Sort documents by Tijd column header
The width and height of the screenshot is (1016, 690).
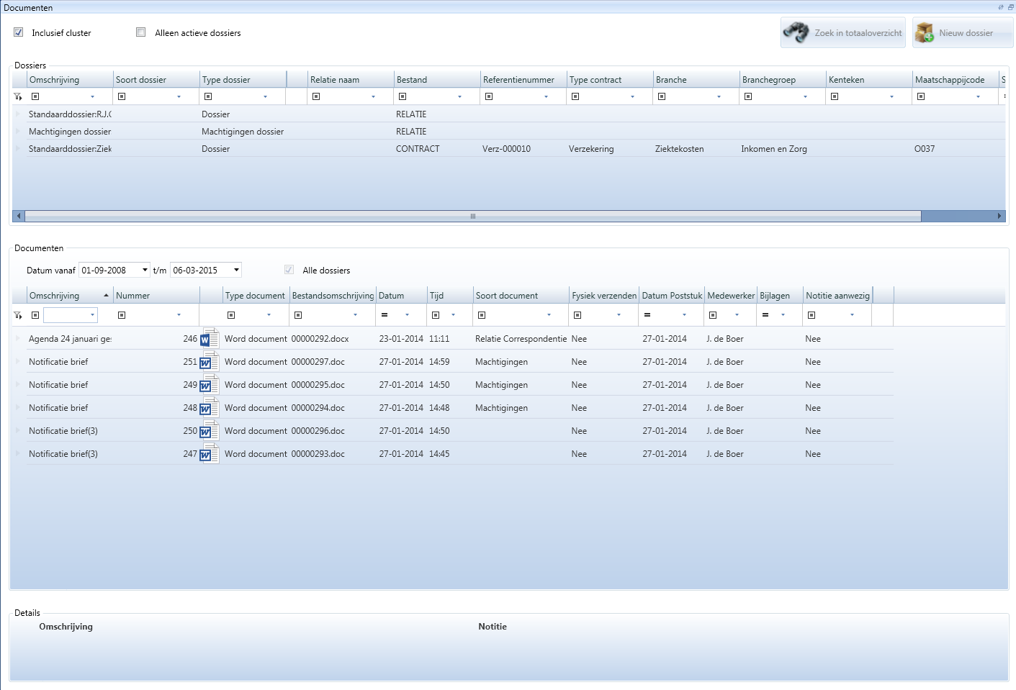pos(450,296)
